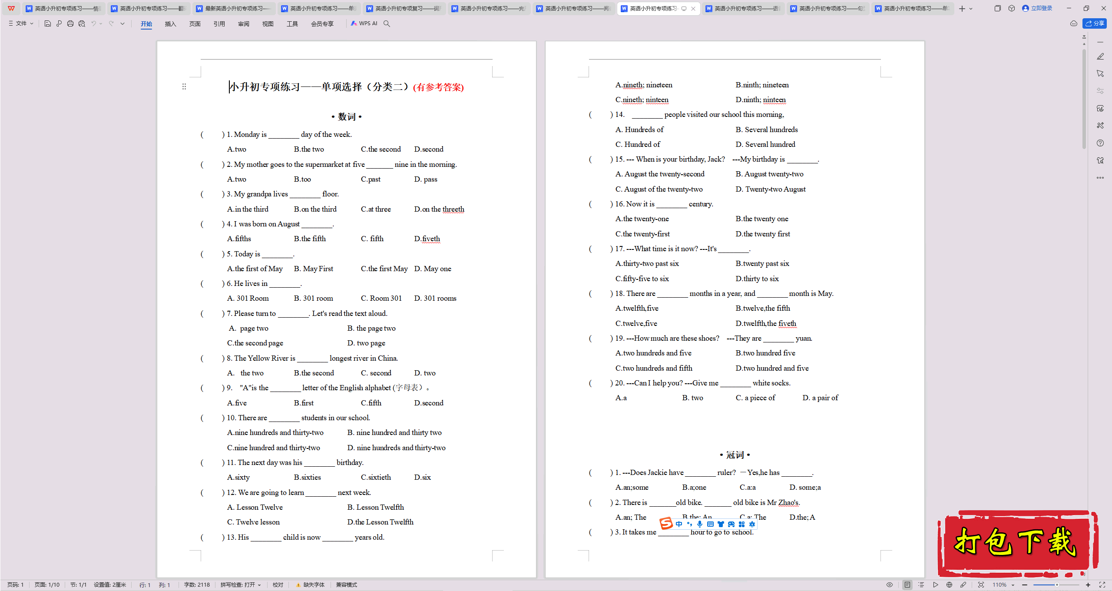Open the 会员专享 member ribbon tab
The width and height of the screenshot is (1112, 591).
pos(322,24)
